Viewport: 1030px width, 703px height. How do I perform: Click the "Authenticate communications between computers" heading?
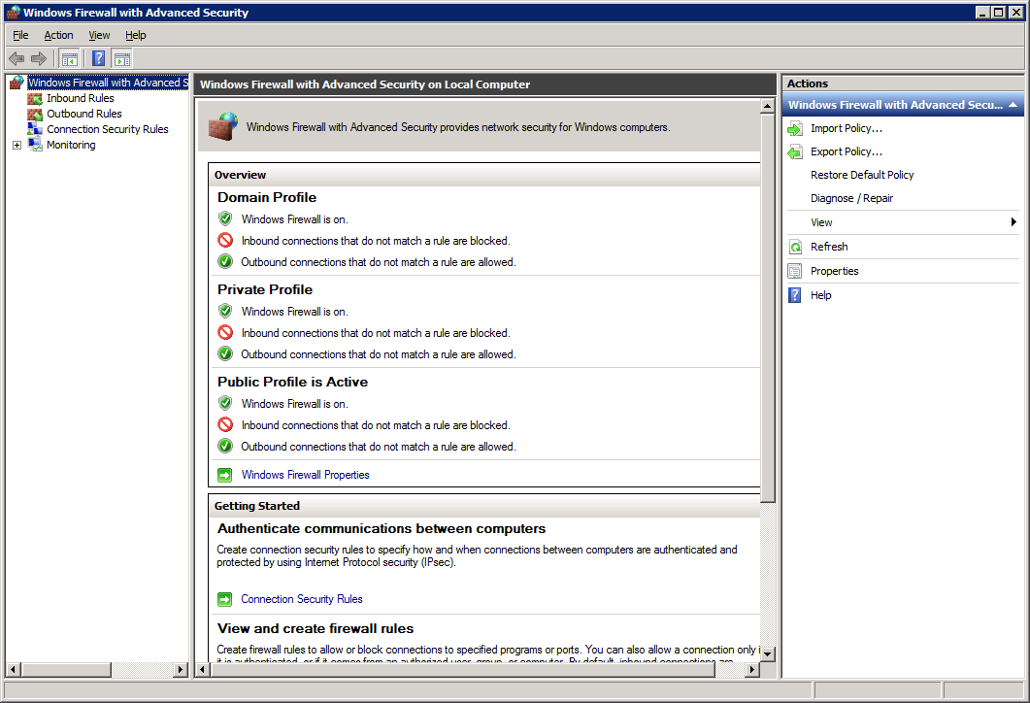[x=381, y=529]
